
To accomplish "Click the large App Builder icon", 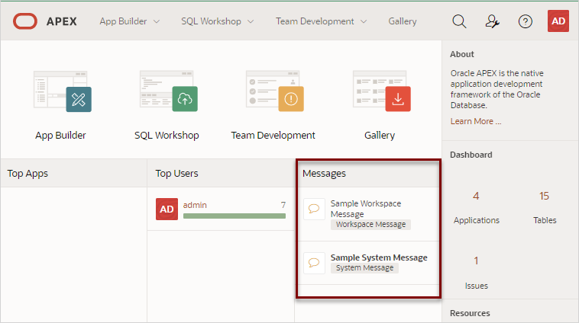I will [x=63, y=91].
